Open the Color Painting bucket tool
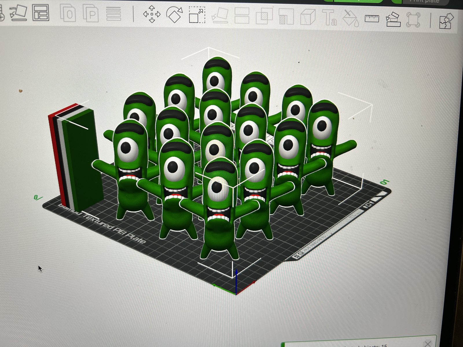The height and width of the screenshot is (347, 463). pyautogui.click(x=350, y=18)
